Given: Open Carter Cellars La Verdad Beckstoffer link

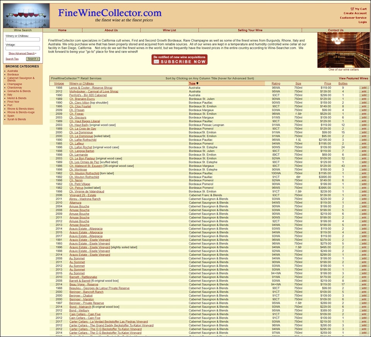Looking at the screenshot, I should (x=109, y=322).
